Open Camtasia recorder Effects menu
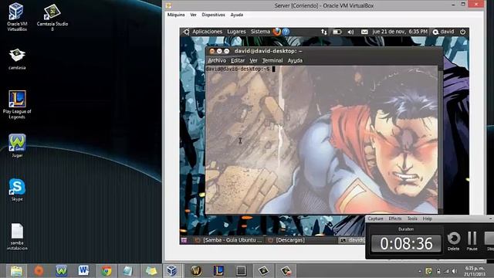 click(394, 219)
